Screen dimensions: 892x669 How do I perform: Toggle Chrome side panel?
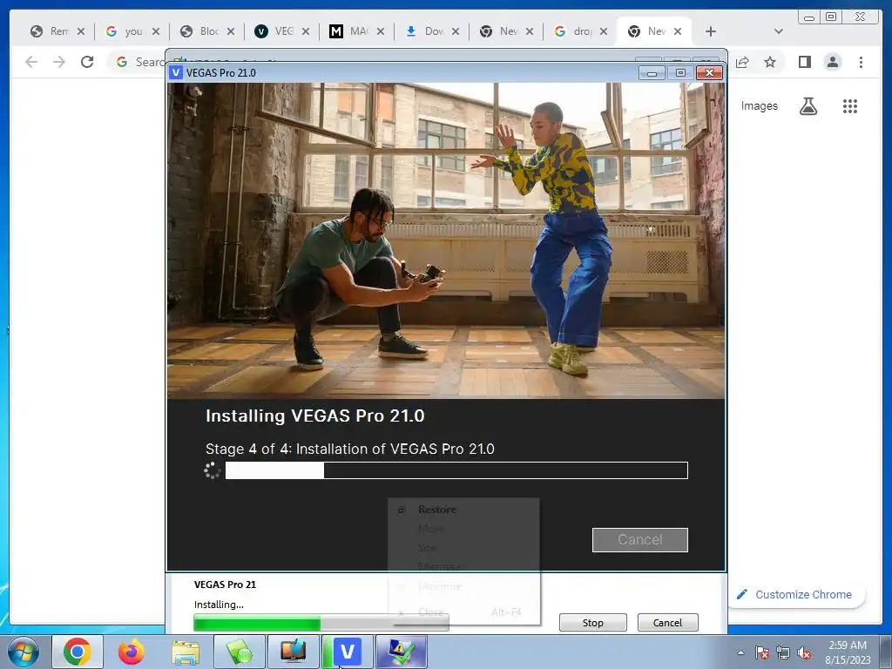tap(804, 62)
